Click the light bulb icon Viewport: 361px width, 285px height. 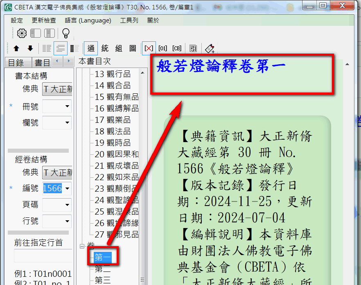[65, 33]
